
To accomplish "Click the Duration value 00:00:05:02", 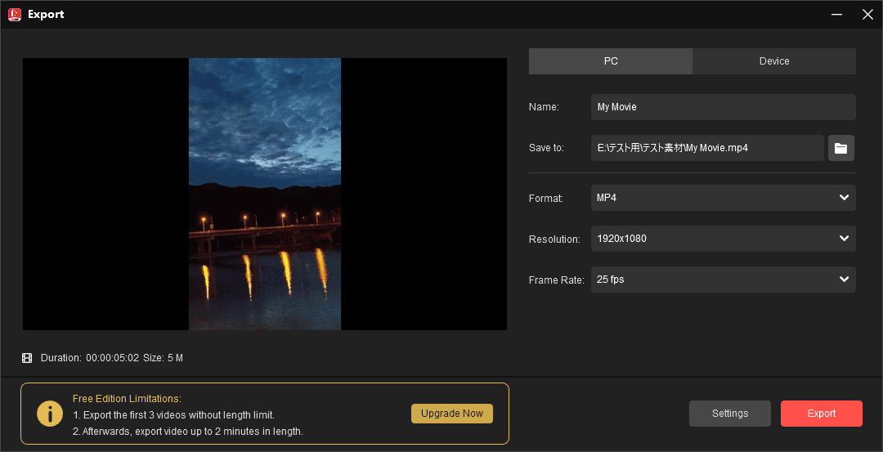I will pos(112,358).
